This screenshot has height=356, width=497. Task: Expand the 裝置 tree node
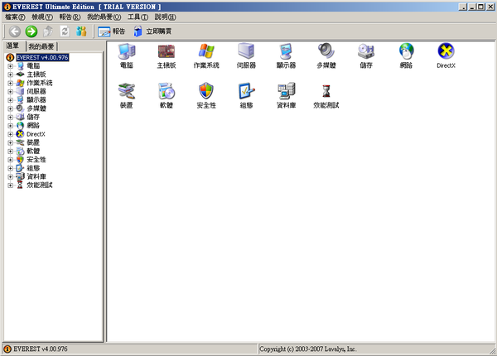coord(11,143)
